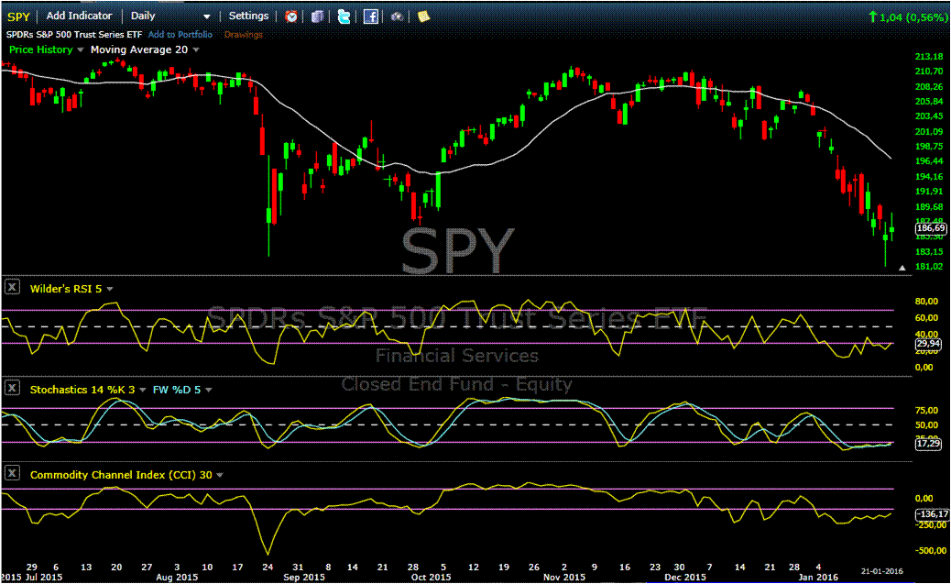Click the 29,94 RSI value tag
This screenshot has width=951, height=584.
929,344
